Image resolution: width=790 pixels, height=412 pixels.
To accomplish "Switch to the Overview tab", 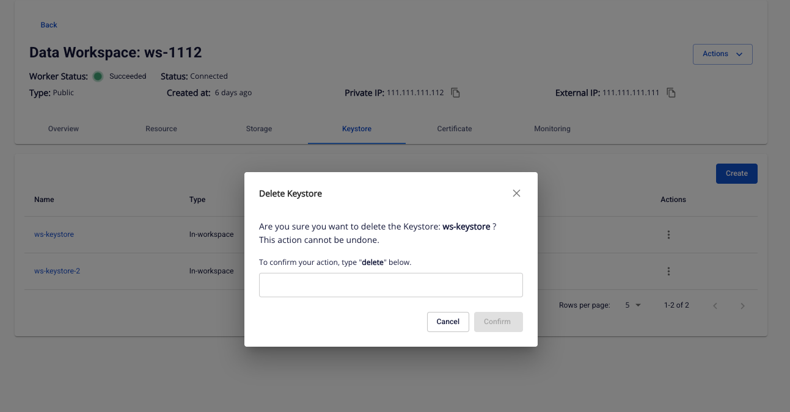I will point(64,129).
